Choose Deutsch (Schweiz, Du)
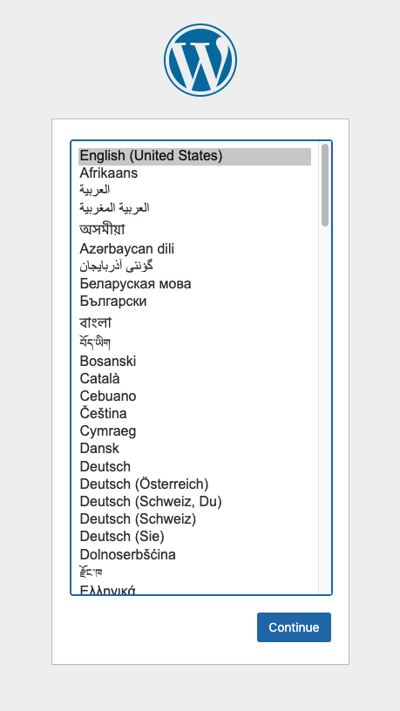400x711 pixels. point(194,502)
